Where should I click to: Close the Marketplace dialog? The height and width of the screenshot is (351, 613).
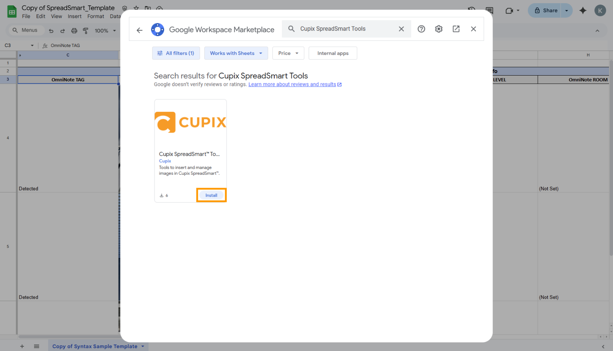[473, 29]
